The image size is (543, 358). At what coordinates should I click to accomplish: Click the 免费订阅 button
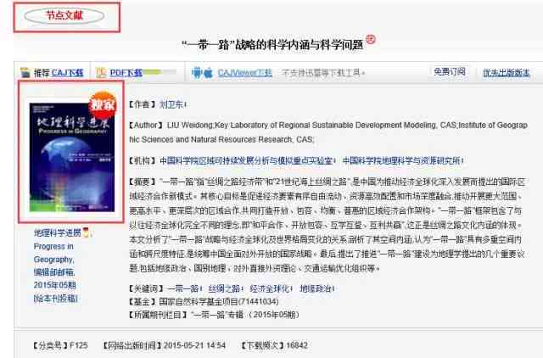(x=450, y=72)
